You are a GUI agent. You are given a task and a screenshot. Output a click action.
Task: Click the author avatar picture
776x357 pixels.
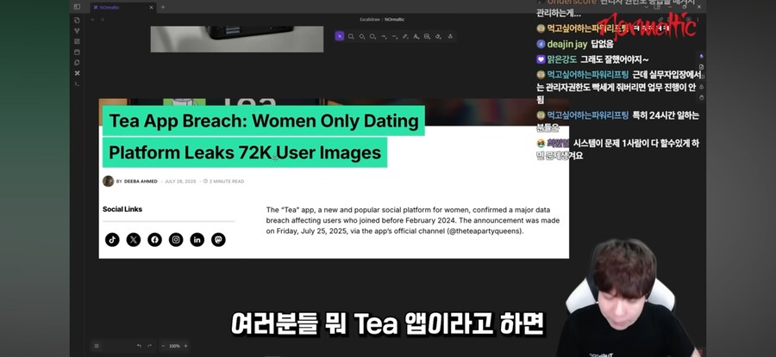108,182
